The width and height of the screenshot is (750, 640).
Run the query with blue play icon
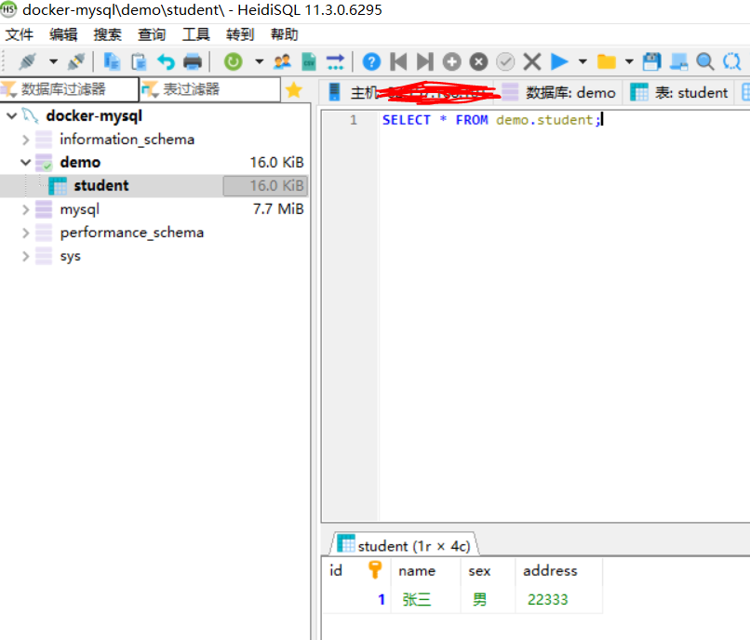tap(559, 61)
